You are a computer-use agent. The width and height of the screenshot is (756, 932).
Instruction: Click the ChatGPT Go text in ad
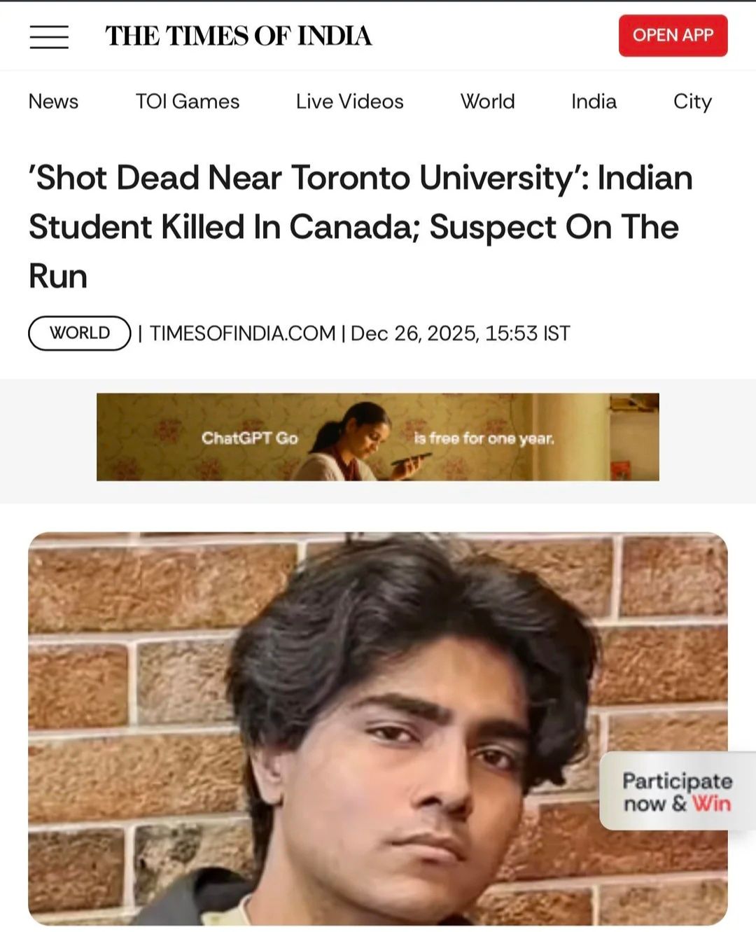coord(250,438)
